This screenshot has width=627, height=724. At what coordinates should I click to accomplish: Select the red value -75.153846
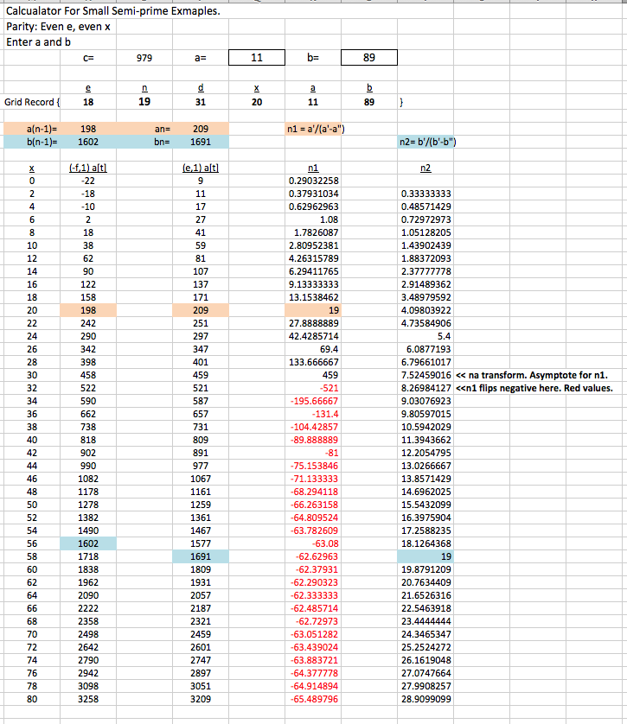pos(313,466)
